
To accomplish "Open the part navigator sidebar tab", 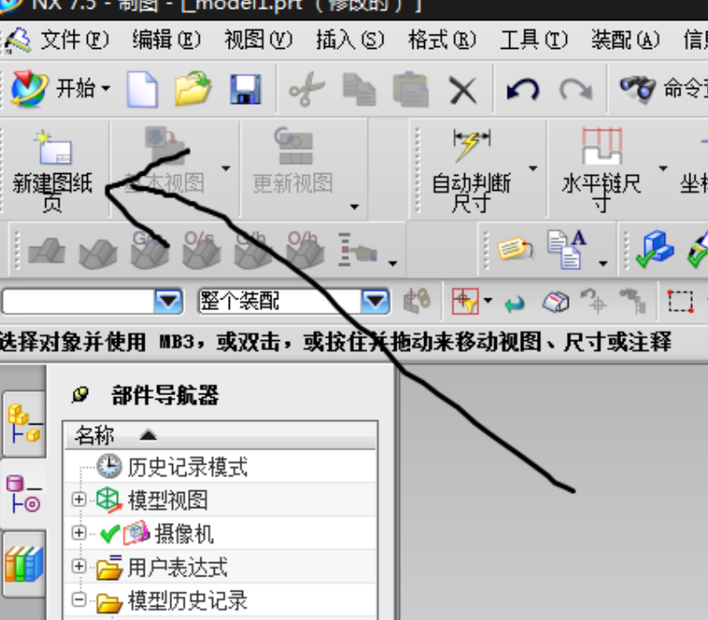I will coord(24,494).
